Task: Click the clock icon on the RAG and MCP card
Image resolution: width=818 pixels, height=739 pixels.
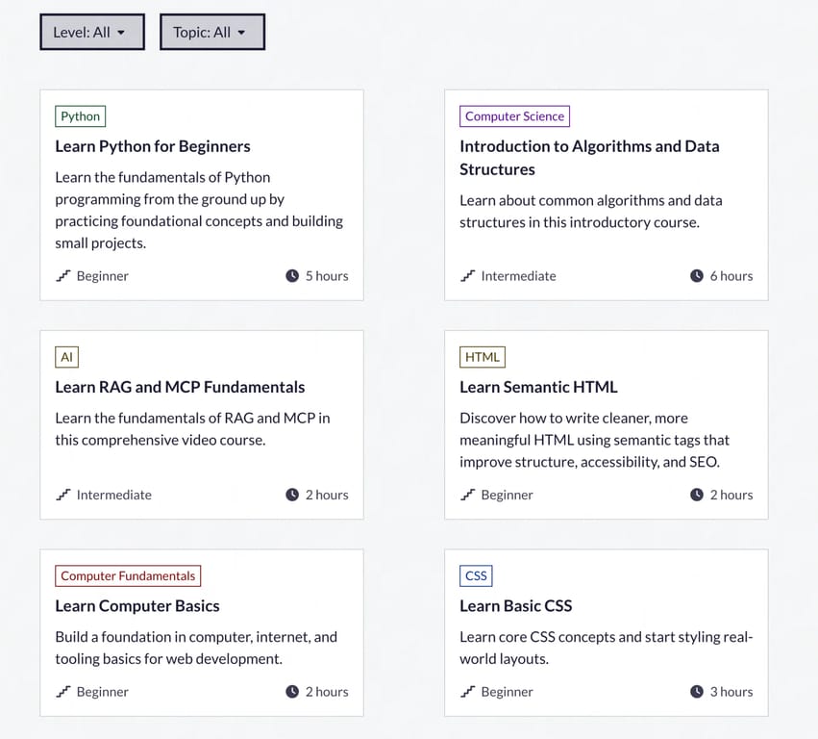Action: 292,494
